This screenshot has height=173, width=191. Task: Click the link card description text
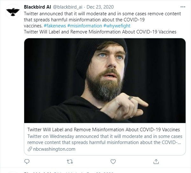[104, 139]
